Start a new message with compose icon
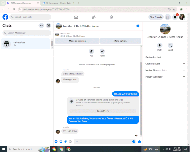The image size is (190, 152). point(48,25)
